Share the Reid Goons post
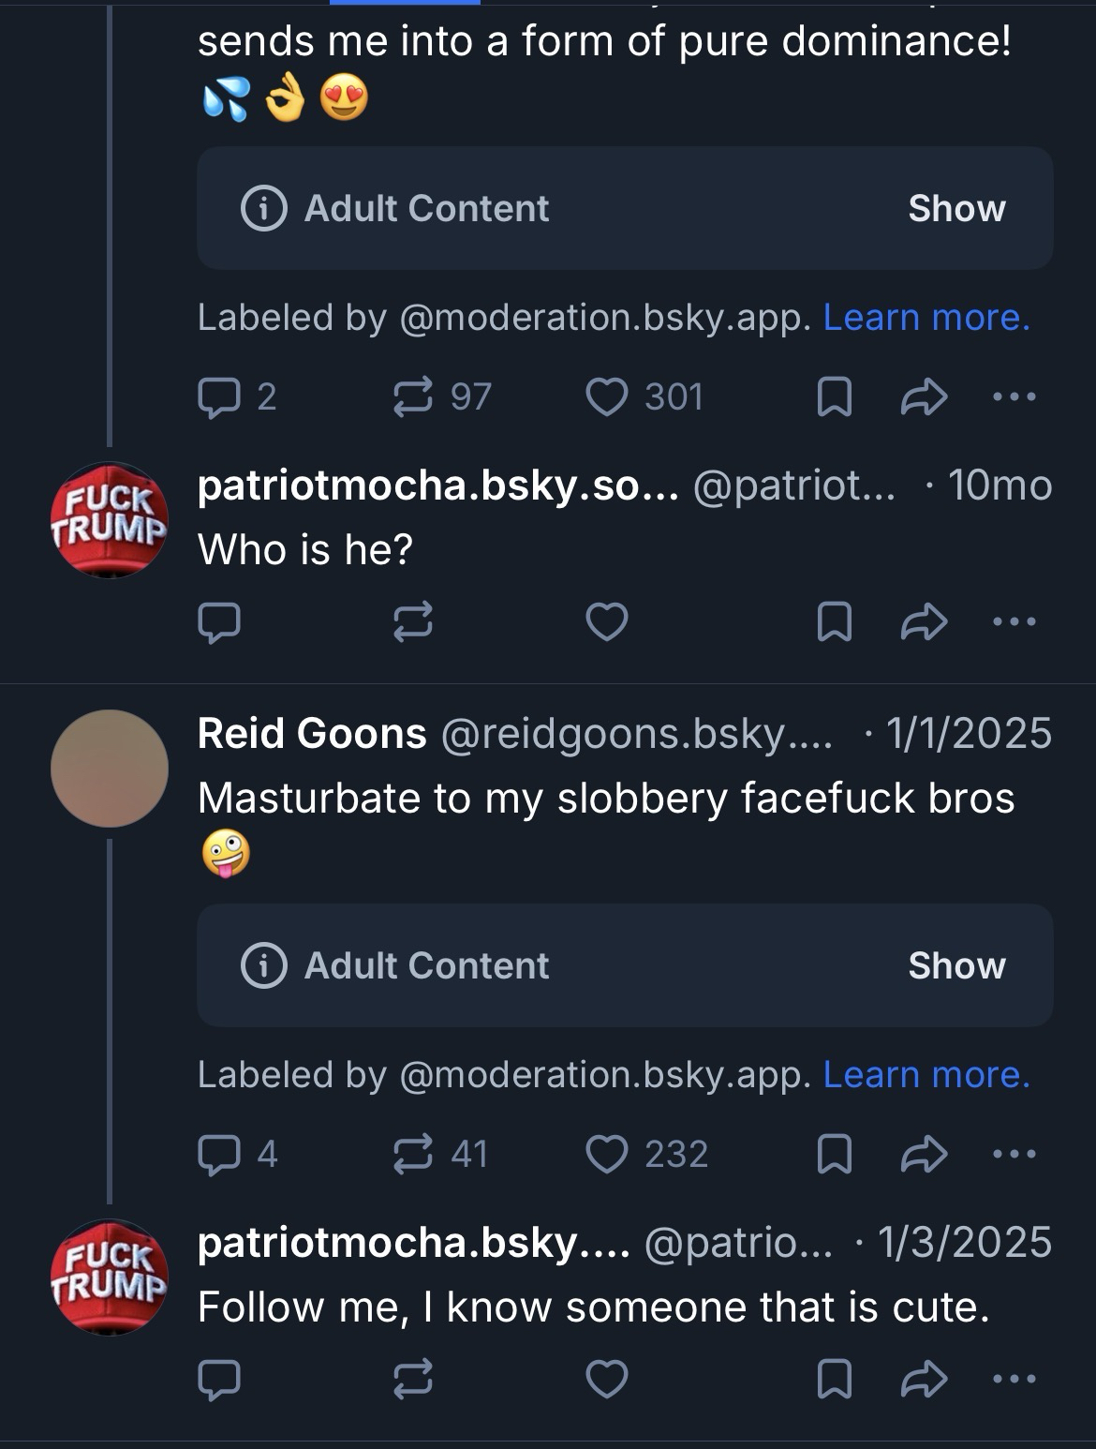The height and width of the screenshot is (1449, 1096). [924, 1154]
